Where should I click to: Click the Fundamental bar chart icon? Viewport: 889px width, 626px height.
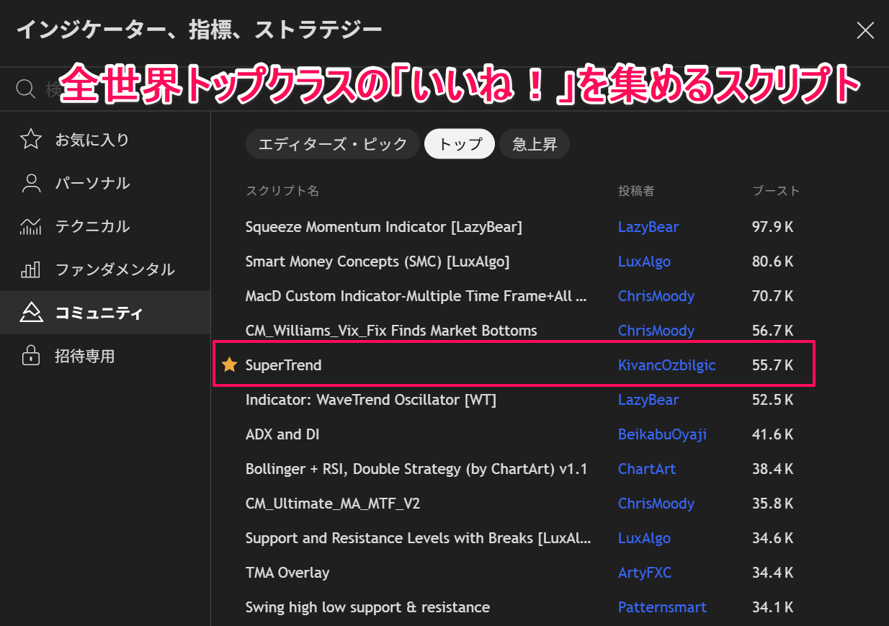(x=31, y=269)
